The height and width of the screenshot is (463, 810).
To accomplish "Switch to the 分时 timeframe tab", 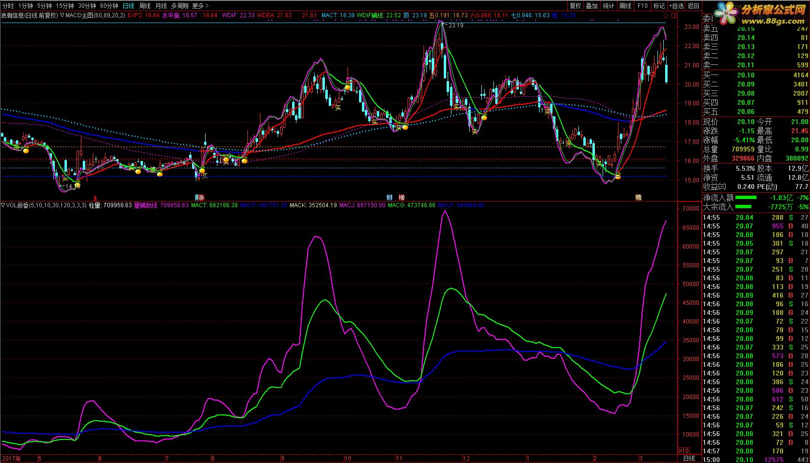I will pos(8,6).
